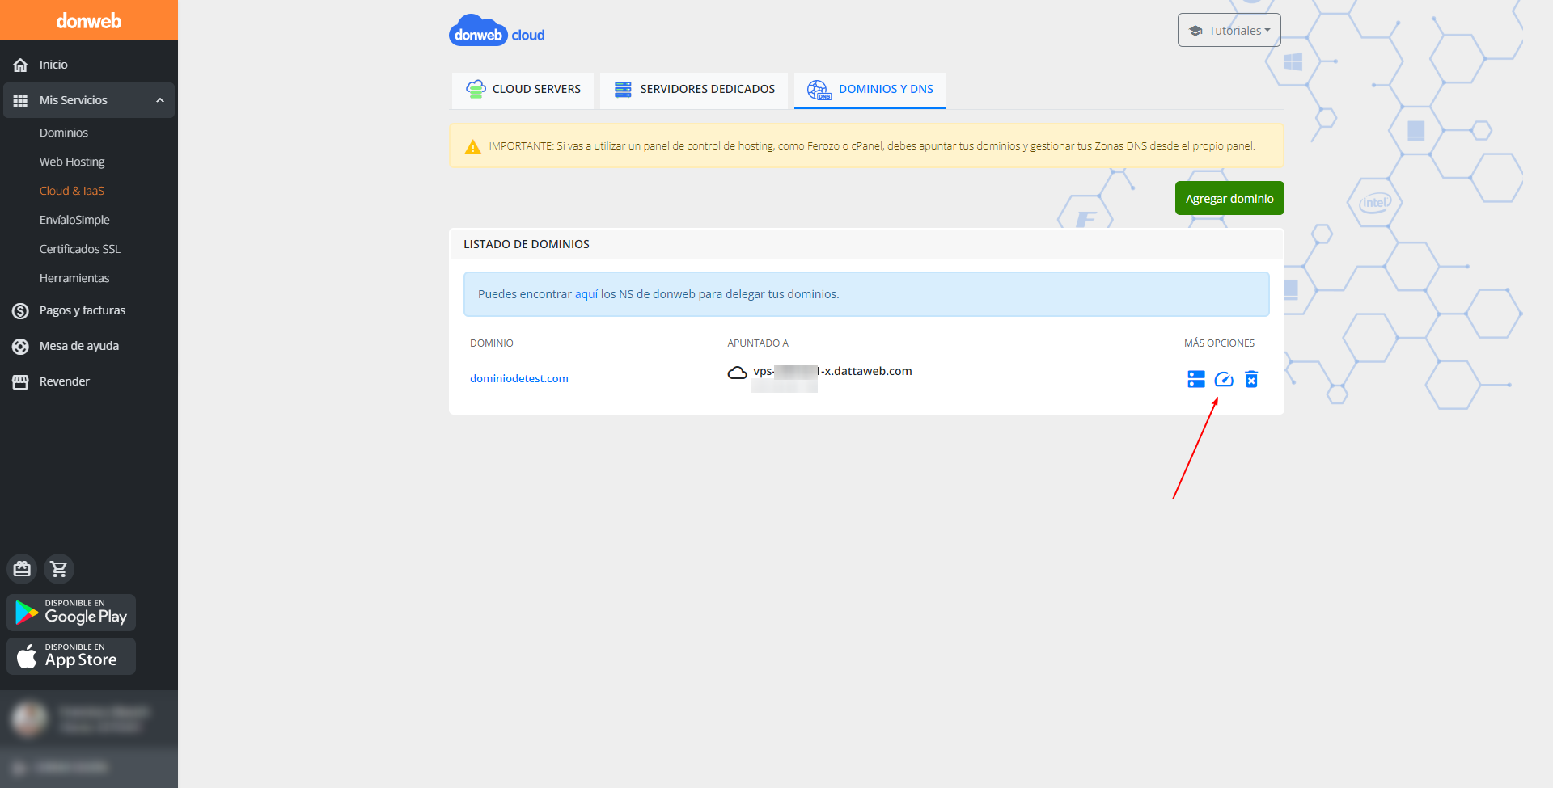
Task: Switch to the SERVIDORES DEDICADOS tab
Action: coord(694,89)
